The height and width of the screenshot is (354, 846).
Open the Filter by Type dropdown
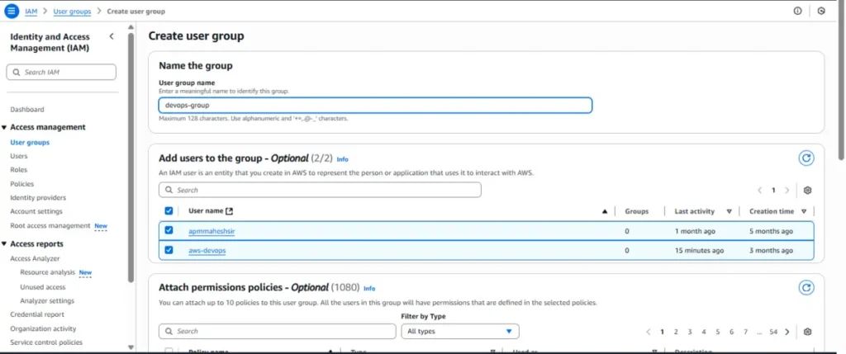click(x=459, y=332)
